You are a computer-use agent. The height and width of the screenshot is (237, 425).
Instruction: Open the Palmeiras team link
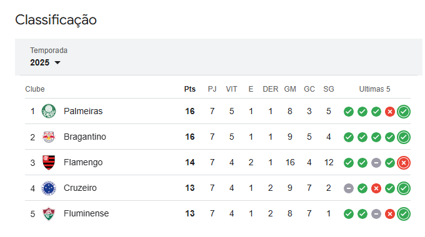pos(83,111)
